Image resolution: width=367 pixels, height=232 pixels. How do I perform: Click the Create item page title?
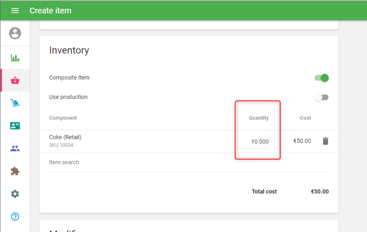pos(50,11)
